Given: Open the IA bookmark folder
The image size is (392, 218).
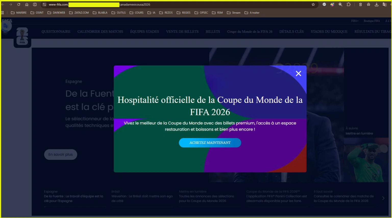Looking at the screenshot, I should 151,13.
